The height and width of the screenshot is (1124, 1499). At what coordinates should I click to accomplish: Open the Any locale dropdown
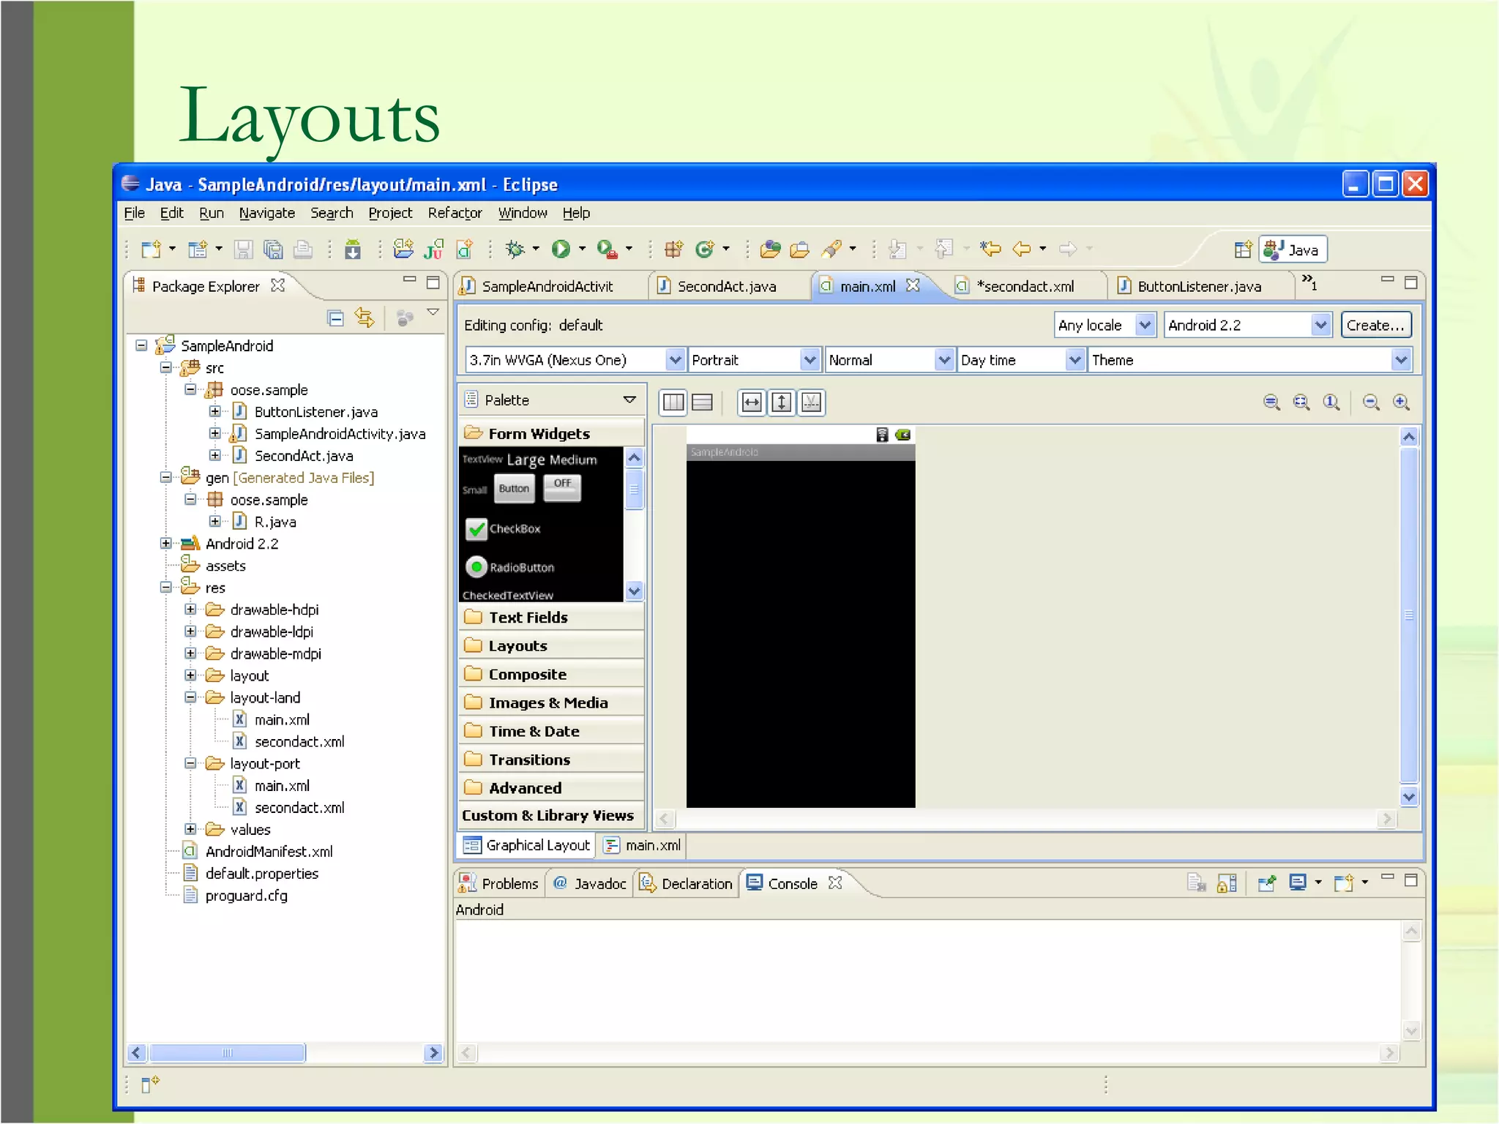click(x=1104, y=325)
